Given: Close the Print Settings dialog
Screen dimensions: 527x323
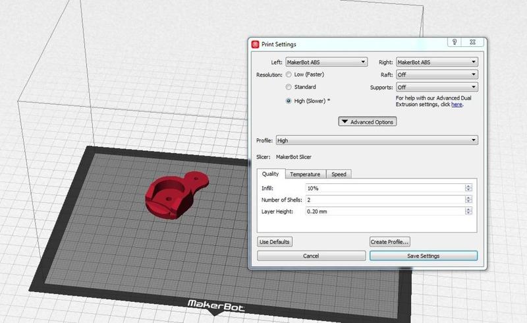Looking at the screenshot, I should tap(472, 42).
